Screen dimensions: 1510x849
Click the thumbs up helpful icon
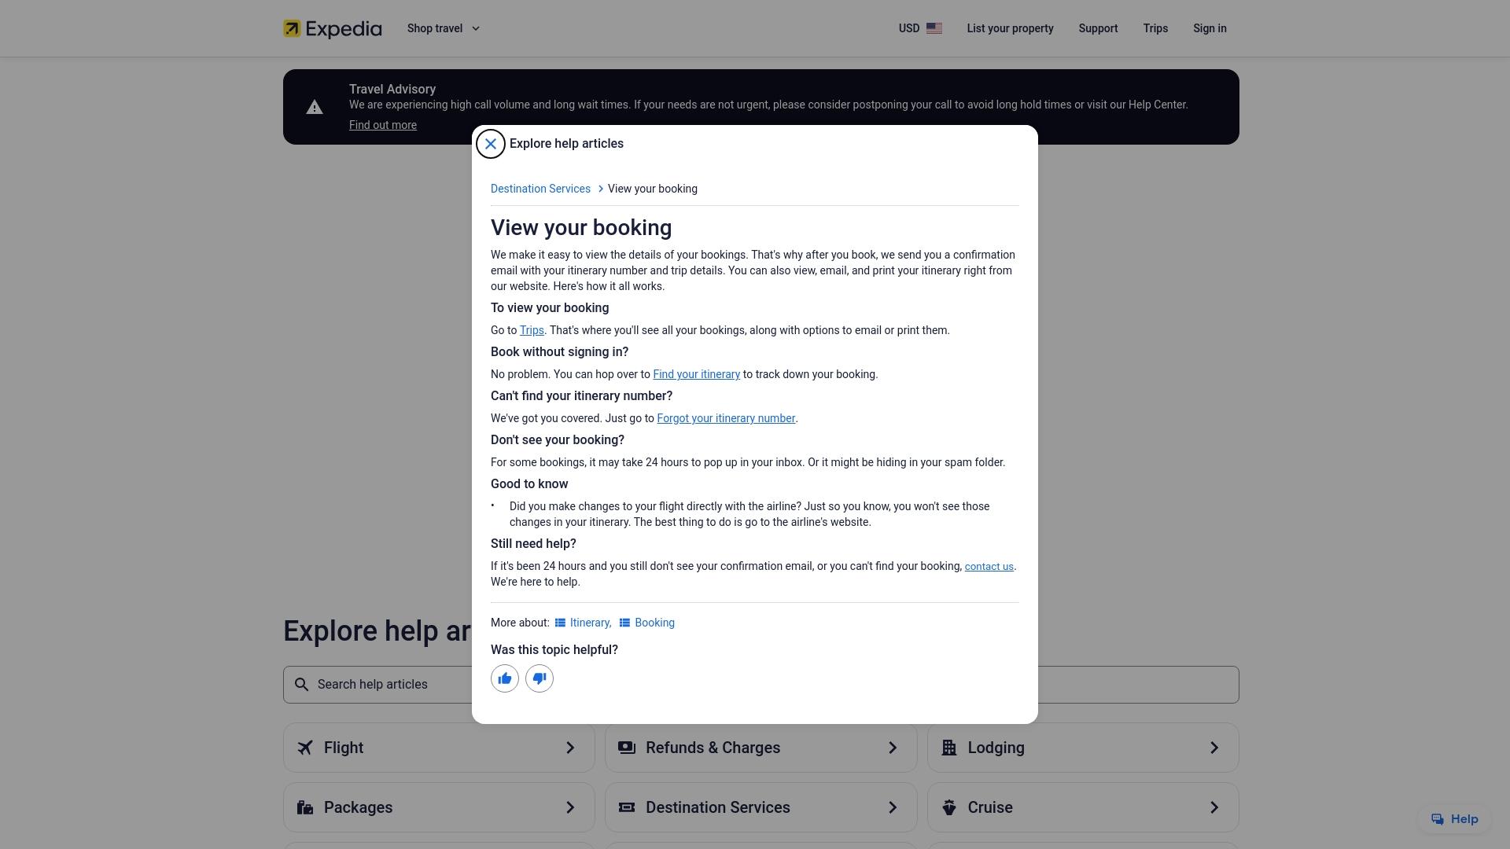tap(504, 678)
